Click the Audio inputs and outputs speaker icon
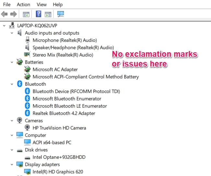Image resolution: width=211 pixels, height=176 pixels. [20, 33]
